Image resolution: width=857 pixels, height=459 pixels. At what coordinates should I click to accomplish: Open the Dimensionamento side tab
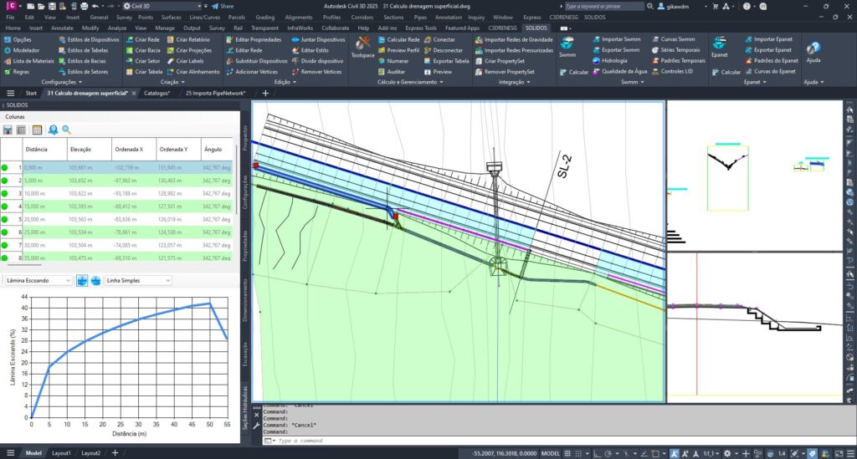245,300
